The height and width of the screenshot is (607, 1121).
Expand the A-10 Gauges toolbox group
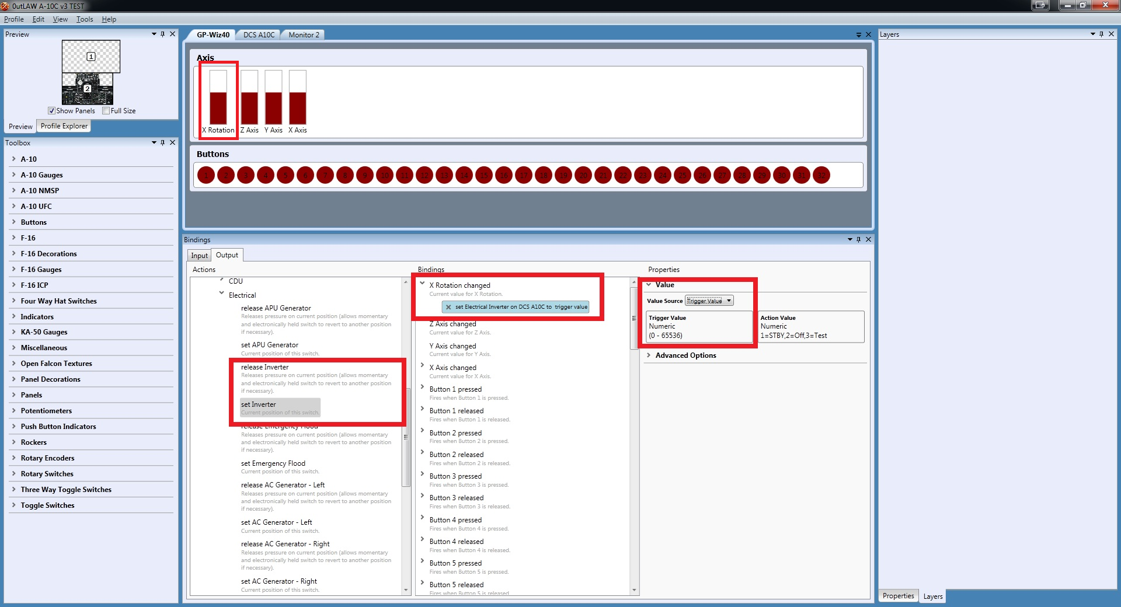[x=14, y=175]
